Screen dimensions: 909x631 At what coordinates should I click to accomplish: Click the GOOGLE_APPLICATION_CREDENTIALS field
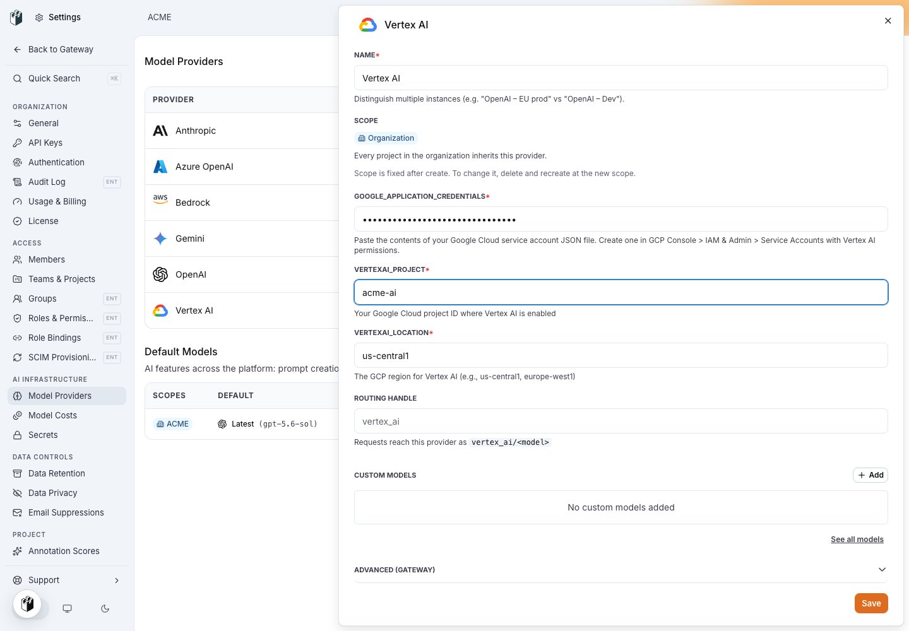click(621, 220)
